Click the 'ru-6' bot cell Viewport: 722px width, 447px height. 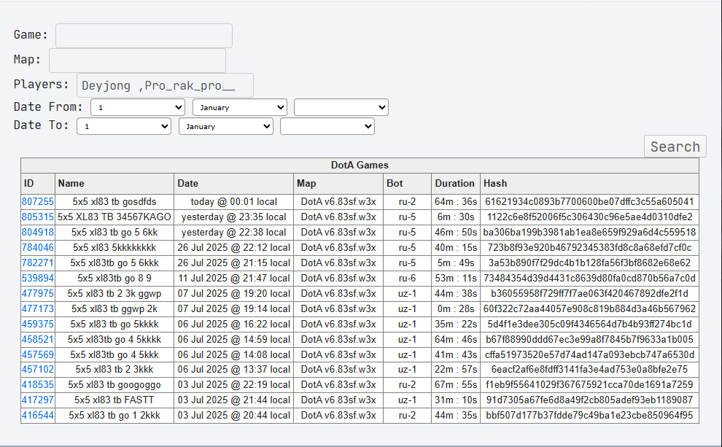click(x=408, y=278)
